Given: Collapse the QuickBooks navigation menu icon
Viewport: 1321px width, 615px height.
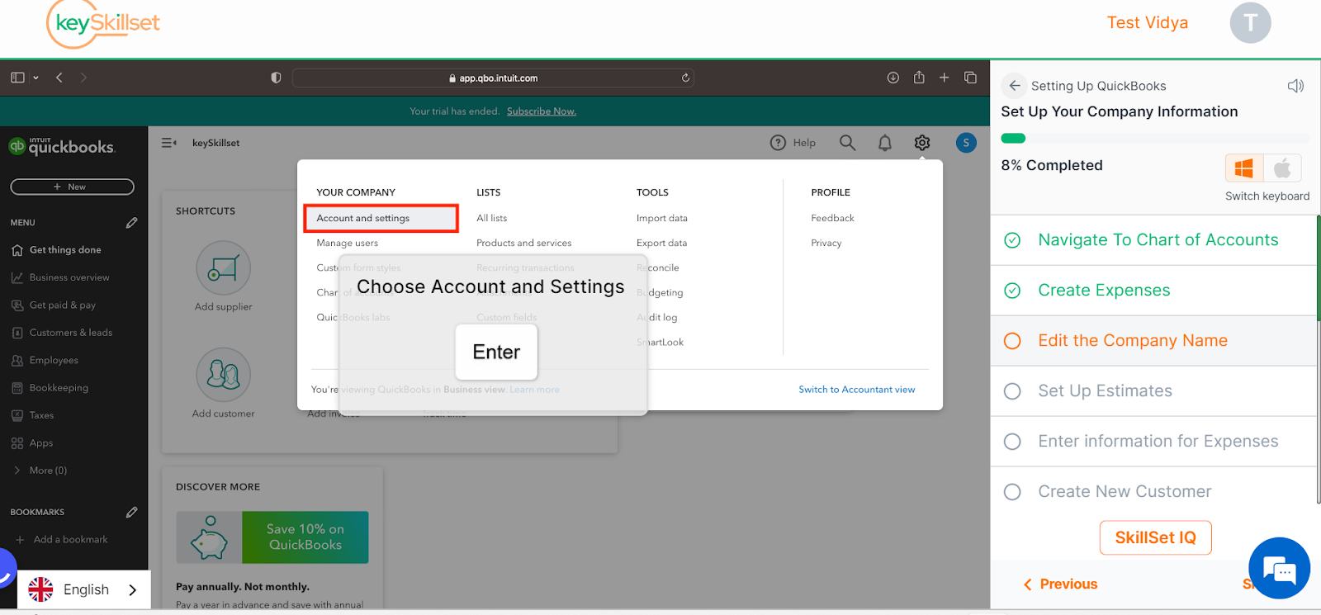Looking at the screenshot, I should [x=169, y=143].
